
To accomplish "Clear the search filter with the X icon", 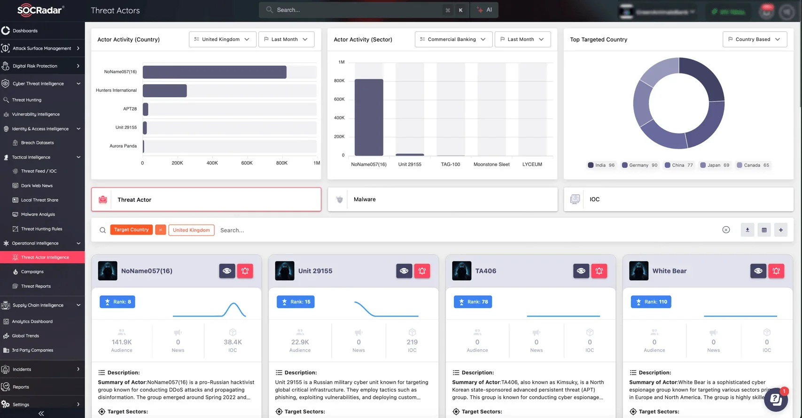I will (x=726, y=230).
